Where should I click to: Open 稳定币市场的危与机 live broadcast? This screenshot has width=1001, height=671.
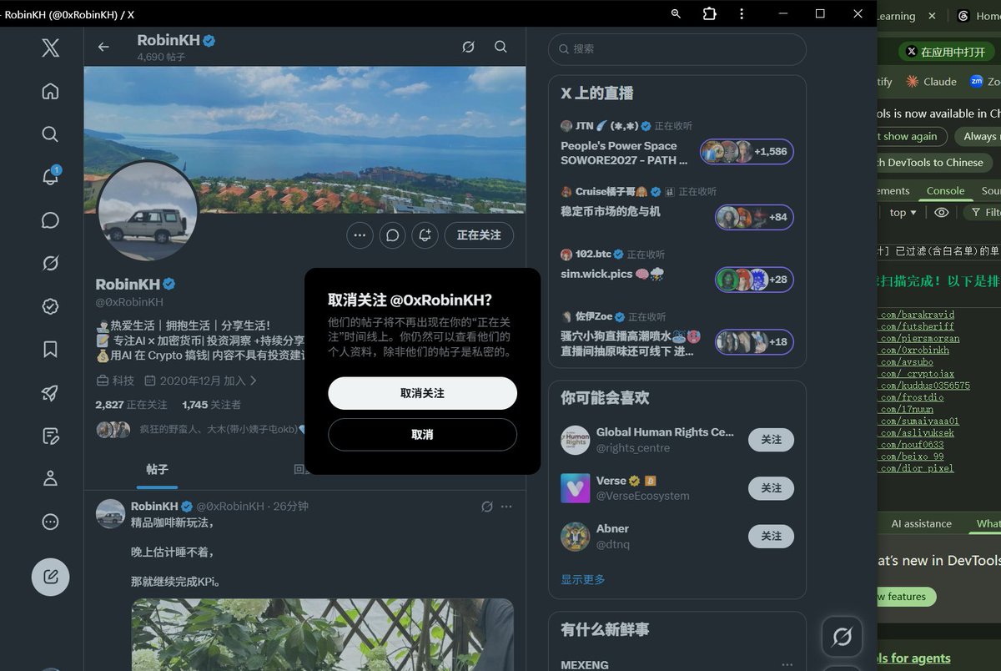pos(611,211)
